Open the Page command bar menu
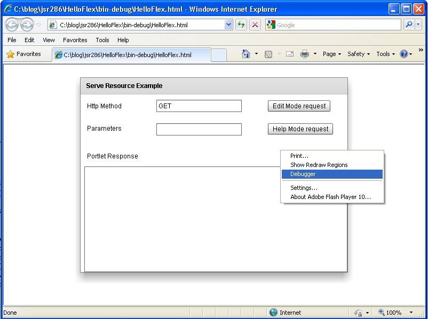428x319 pixels. point(332,54)
